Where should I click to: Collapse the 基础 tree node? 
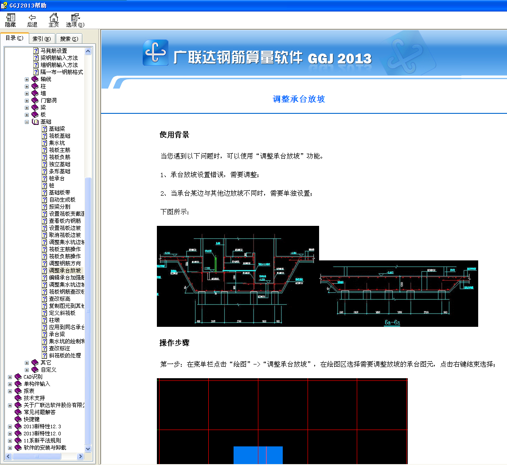coord(27,122)
